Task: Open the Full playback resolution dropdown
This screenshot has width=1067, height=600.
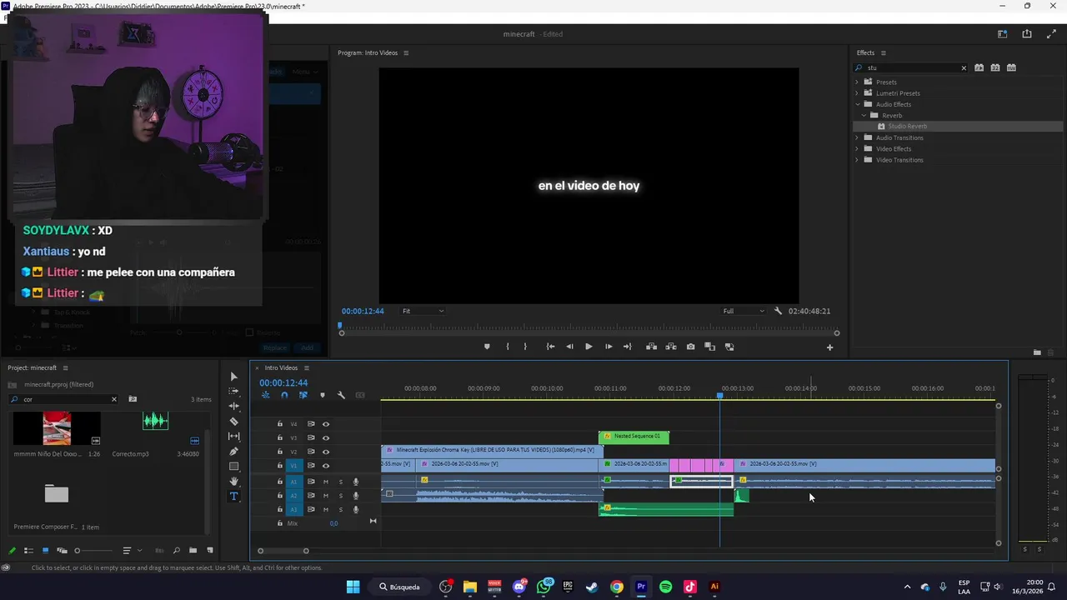Action: point(743,311)
